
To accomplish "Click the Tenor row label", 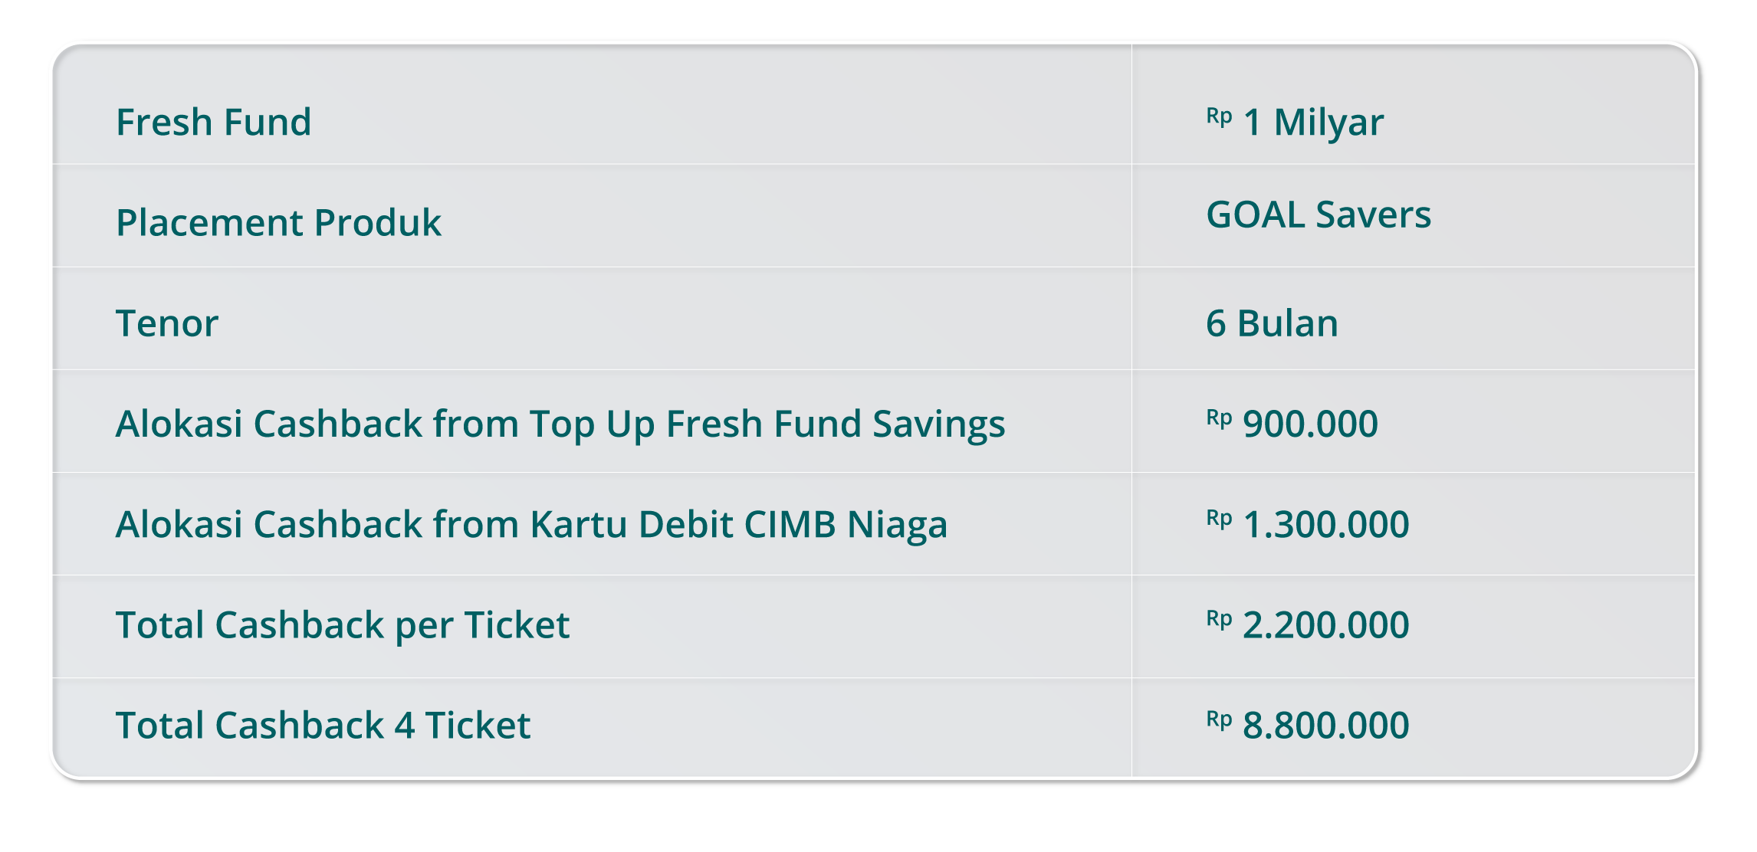I will [167, 323].
